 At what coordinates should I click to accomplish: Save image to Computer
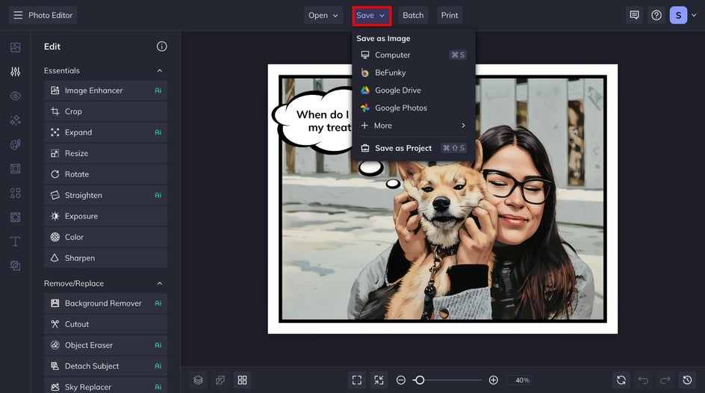(393, 55)
